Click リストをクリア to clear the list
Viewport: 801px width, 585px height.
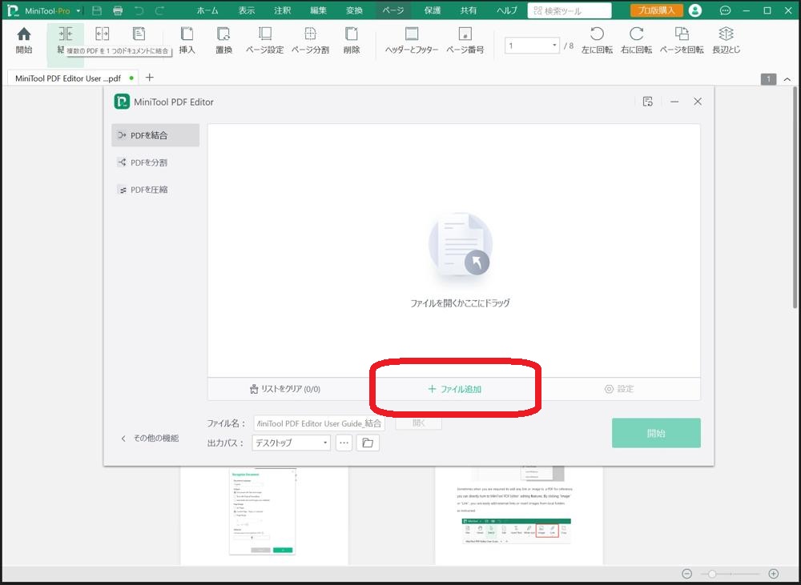pyautogui.click(x=284, y=389)
